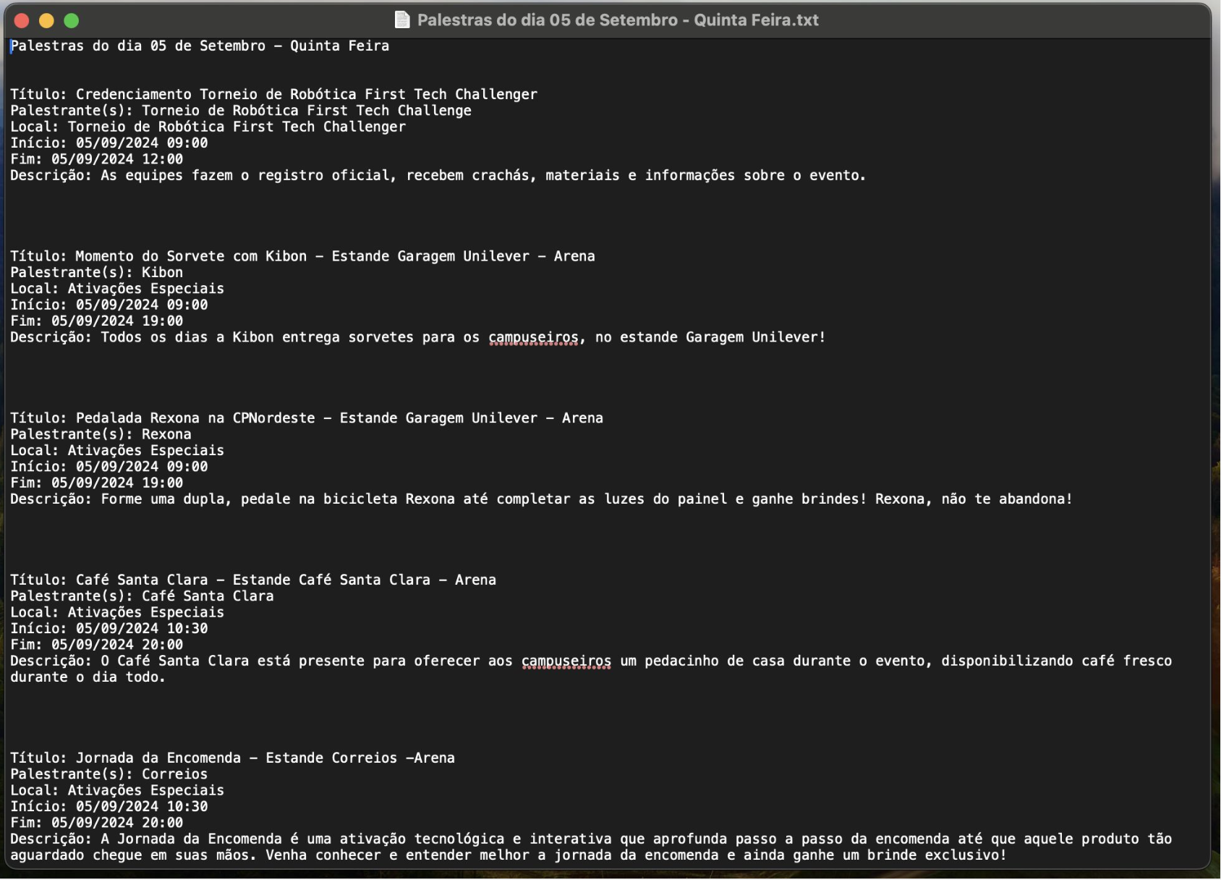Close the Palestras text file window
The width and height of the screenshot is (1221, 880).
22,20
